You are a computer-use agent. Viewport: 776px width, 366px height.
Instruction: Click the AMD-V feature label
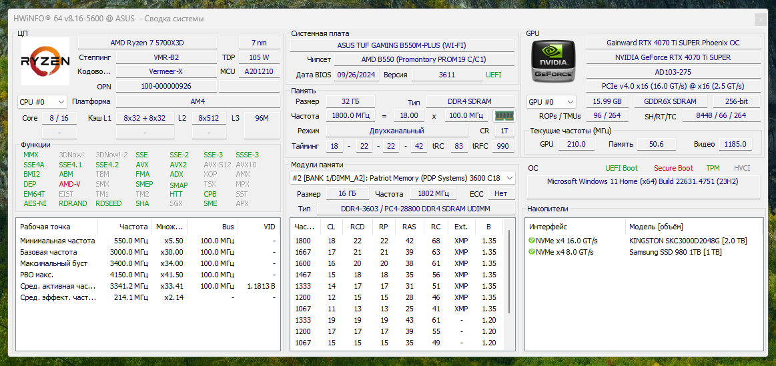(69, 184)
